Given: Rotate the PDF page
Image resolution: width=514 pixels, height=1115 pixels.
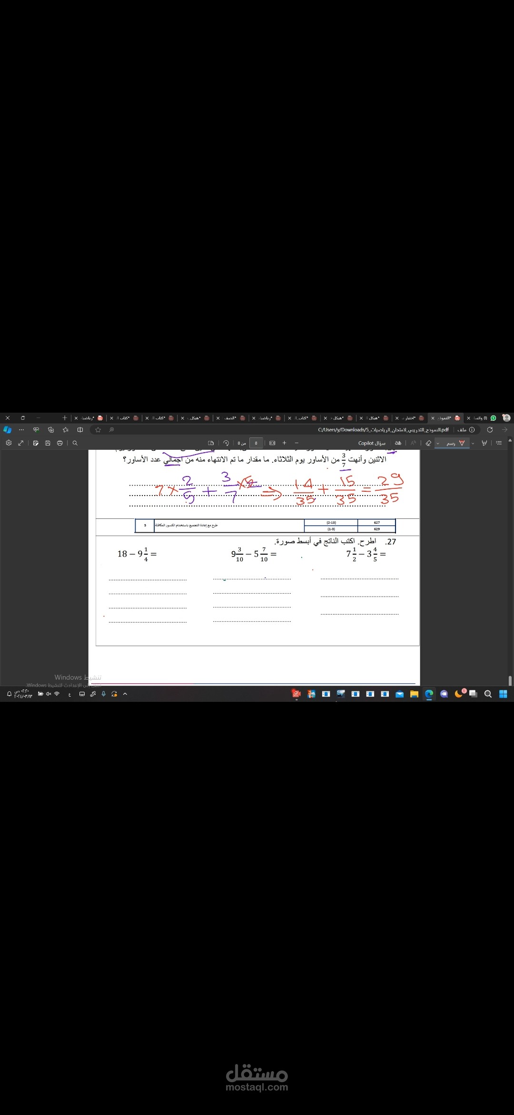Looking at the screenshot, I should pyautogui.click(x=226, y=443).
